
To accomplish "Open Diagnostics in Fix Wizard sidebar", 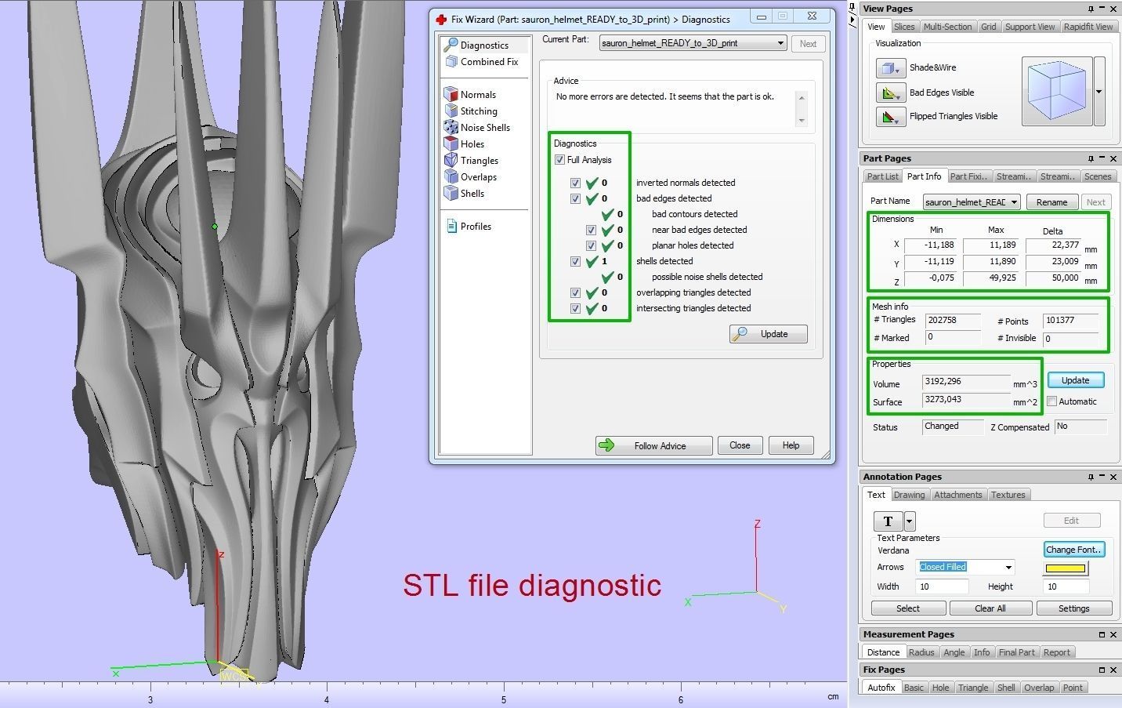I will click(483, 45).
